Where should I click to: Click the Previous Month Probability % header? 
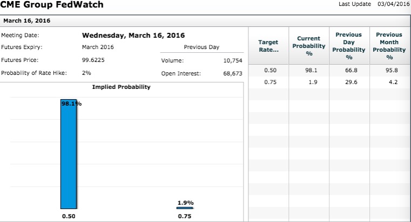coord(389,46)
